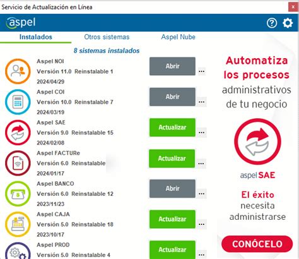The image size is (299, 259).
Task: Click the 'Aspel BANCO' name label
Action: (56, 183)
